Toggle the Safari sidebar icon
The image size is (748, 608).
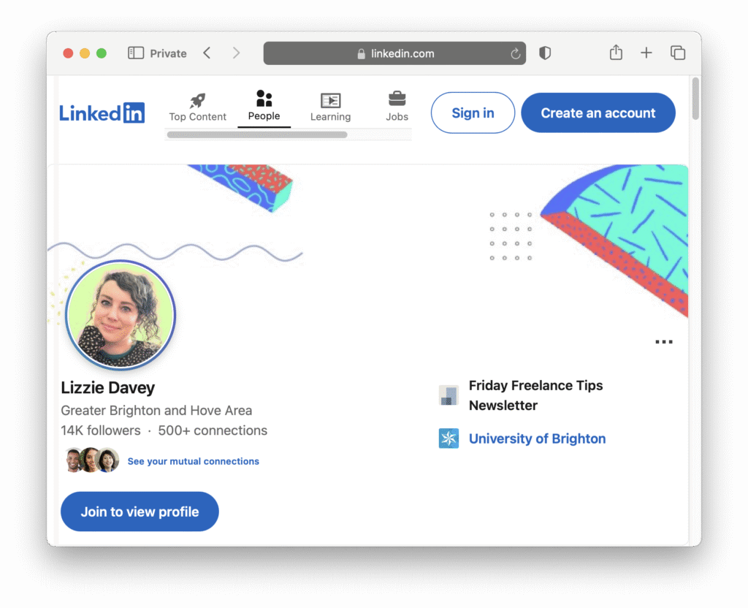point(134,53)
